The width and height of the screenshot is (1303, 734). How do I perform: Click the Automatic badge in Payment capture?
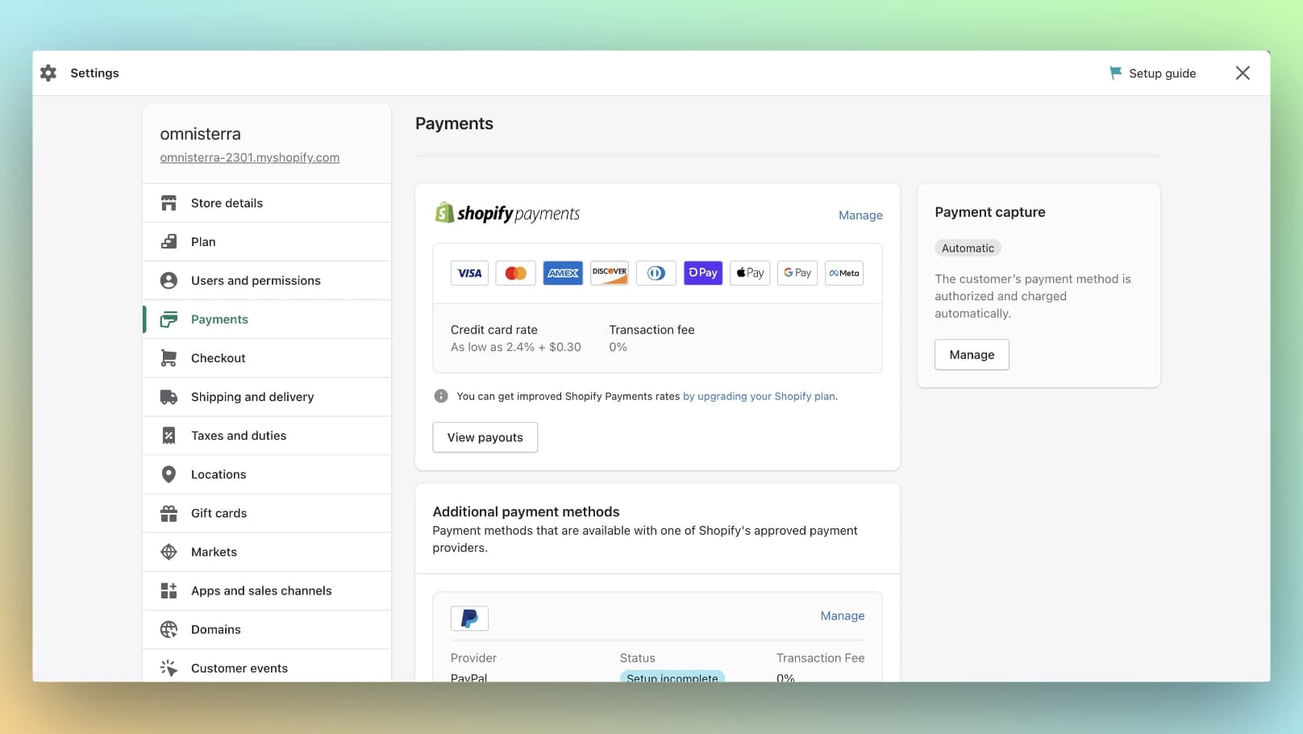(x=968, y=248)
